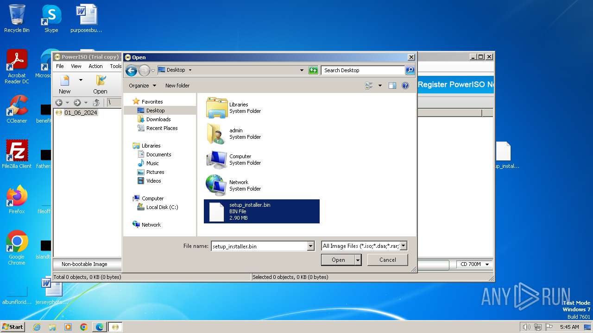
Task: Click the New folder button
Action: 177,86
